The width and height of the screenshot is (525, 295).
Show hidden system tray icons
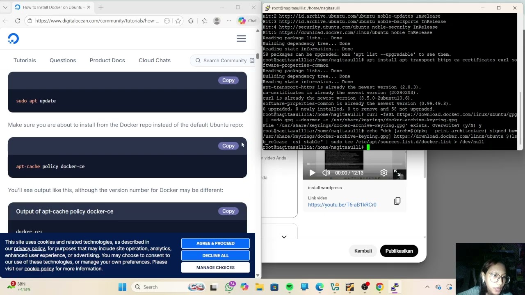(427, 287)
